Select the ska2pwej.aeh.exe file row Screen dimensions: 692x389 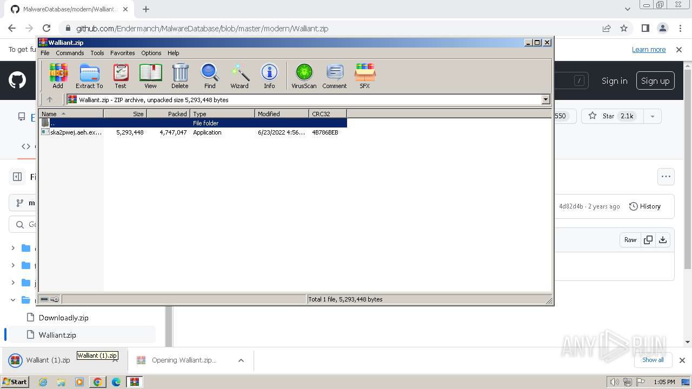[193, 132]
